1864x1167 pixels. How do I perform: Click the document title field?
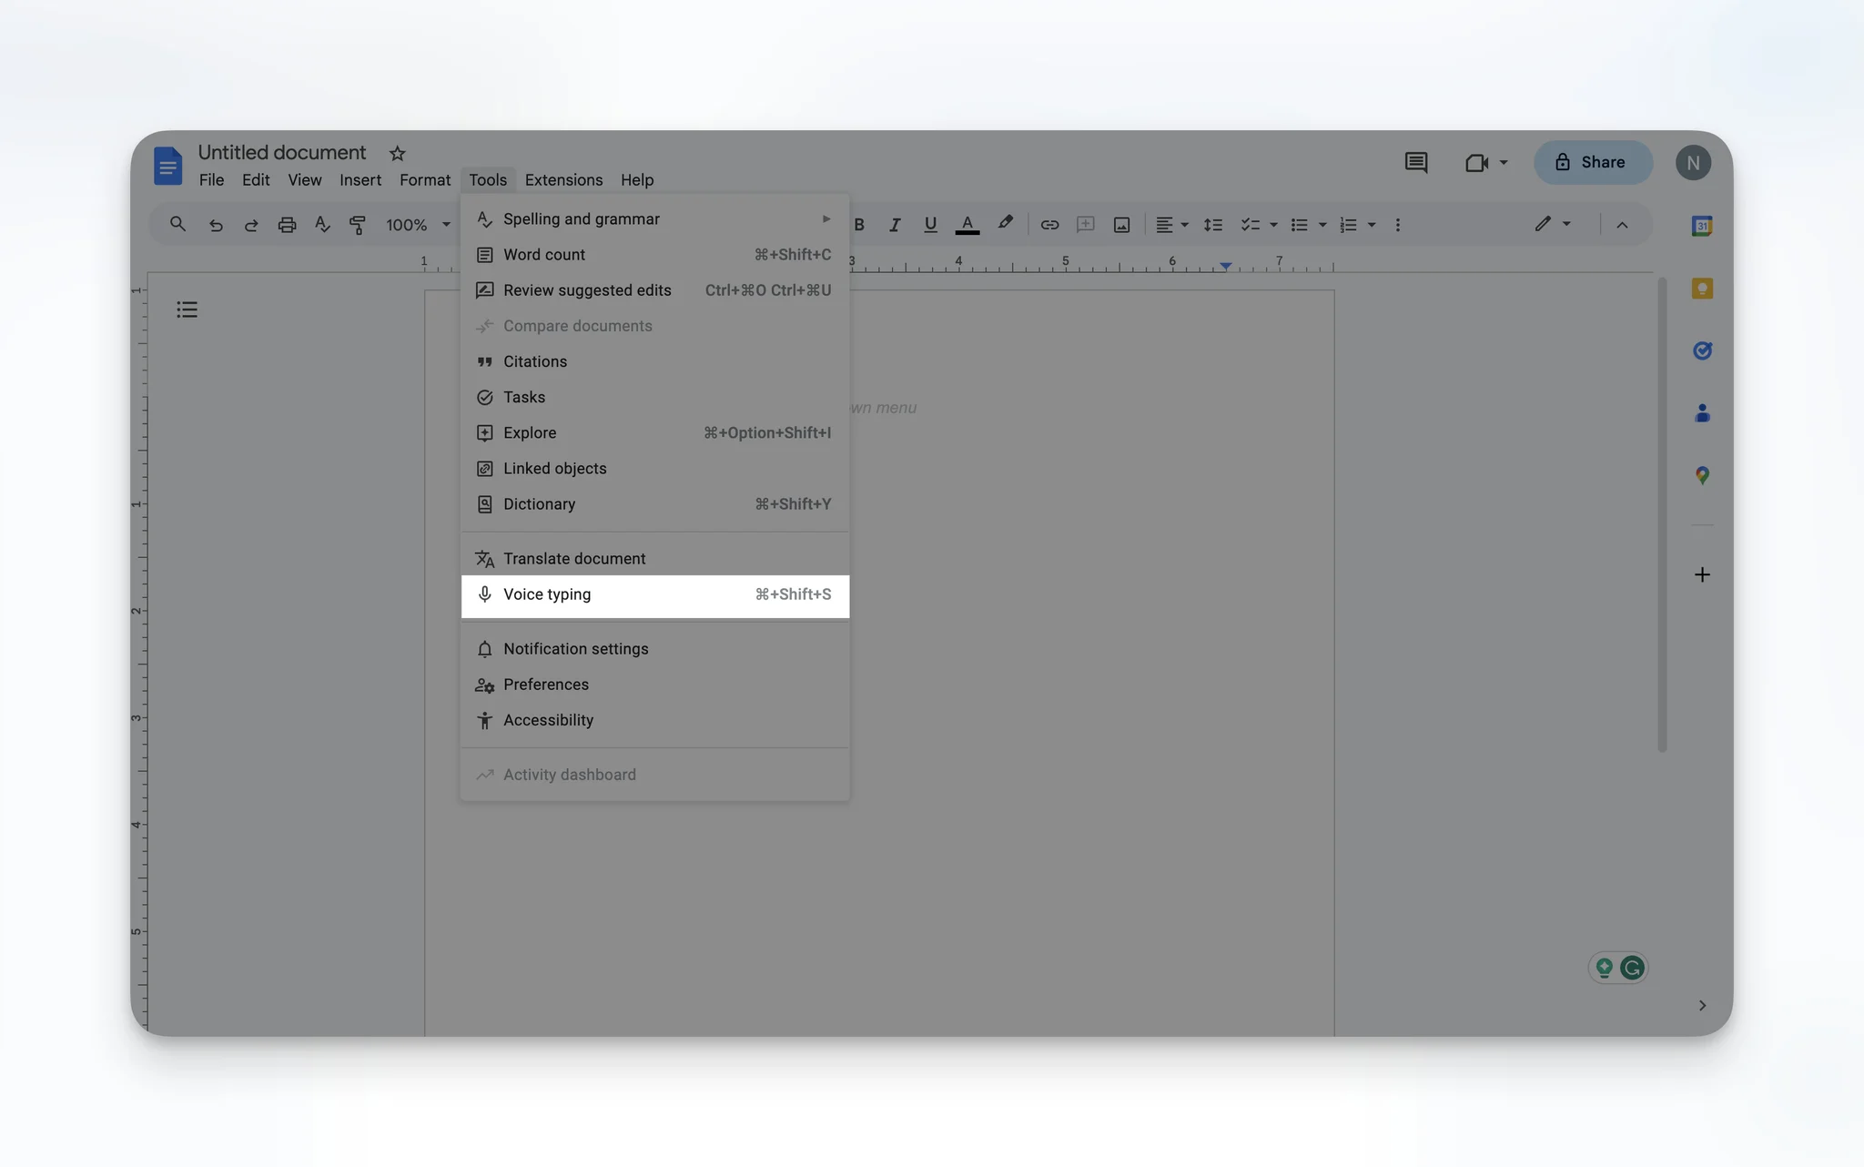tap(282, 153)
